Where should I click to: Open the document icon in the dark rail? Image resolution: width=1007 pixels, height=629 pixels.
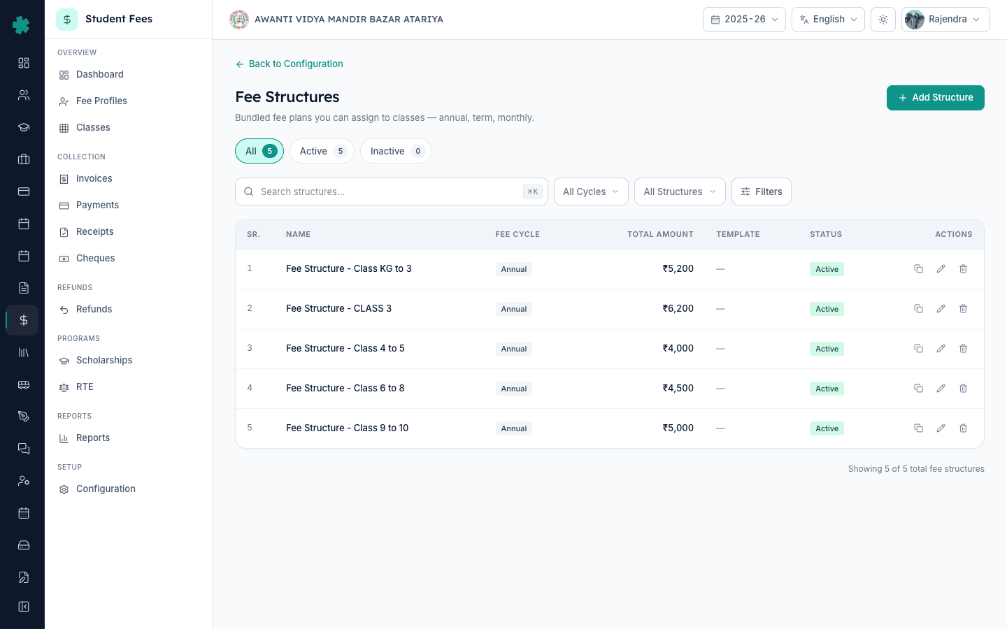[24, 288]
